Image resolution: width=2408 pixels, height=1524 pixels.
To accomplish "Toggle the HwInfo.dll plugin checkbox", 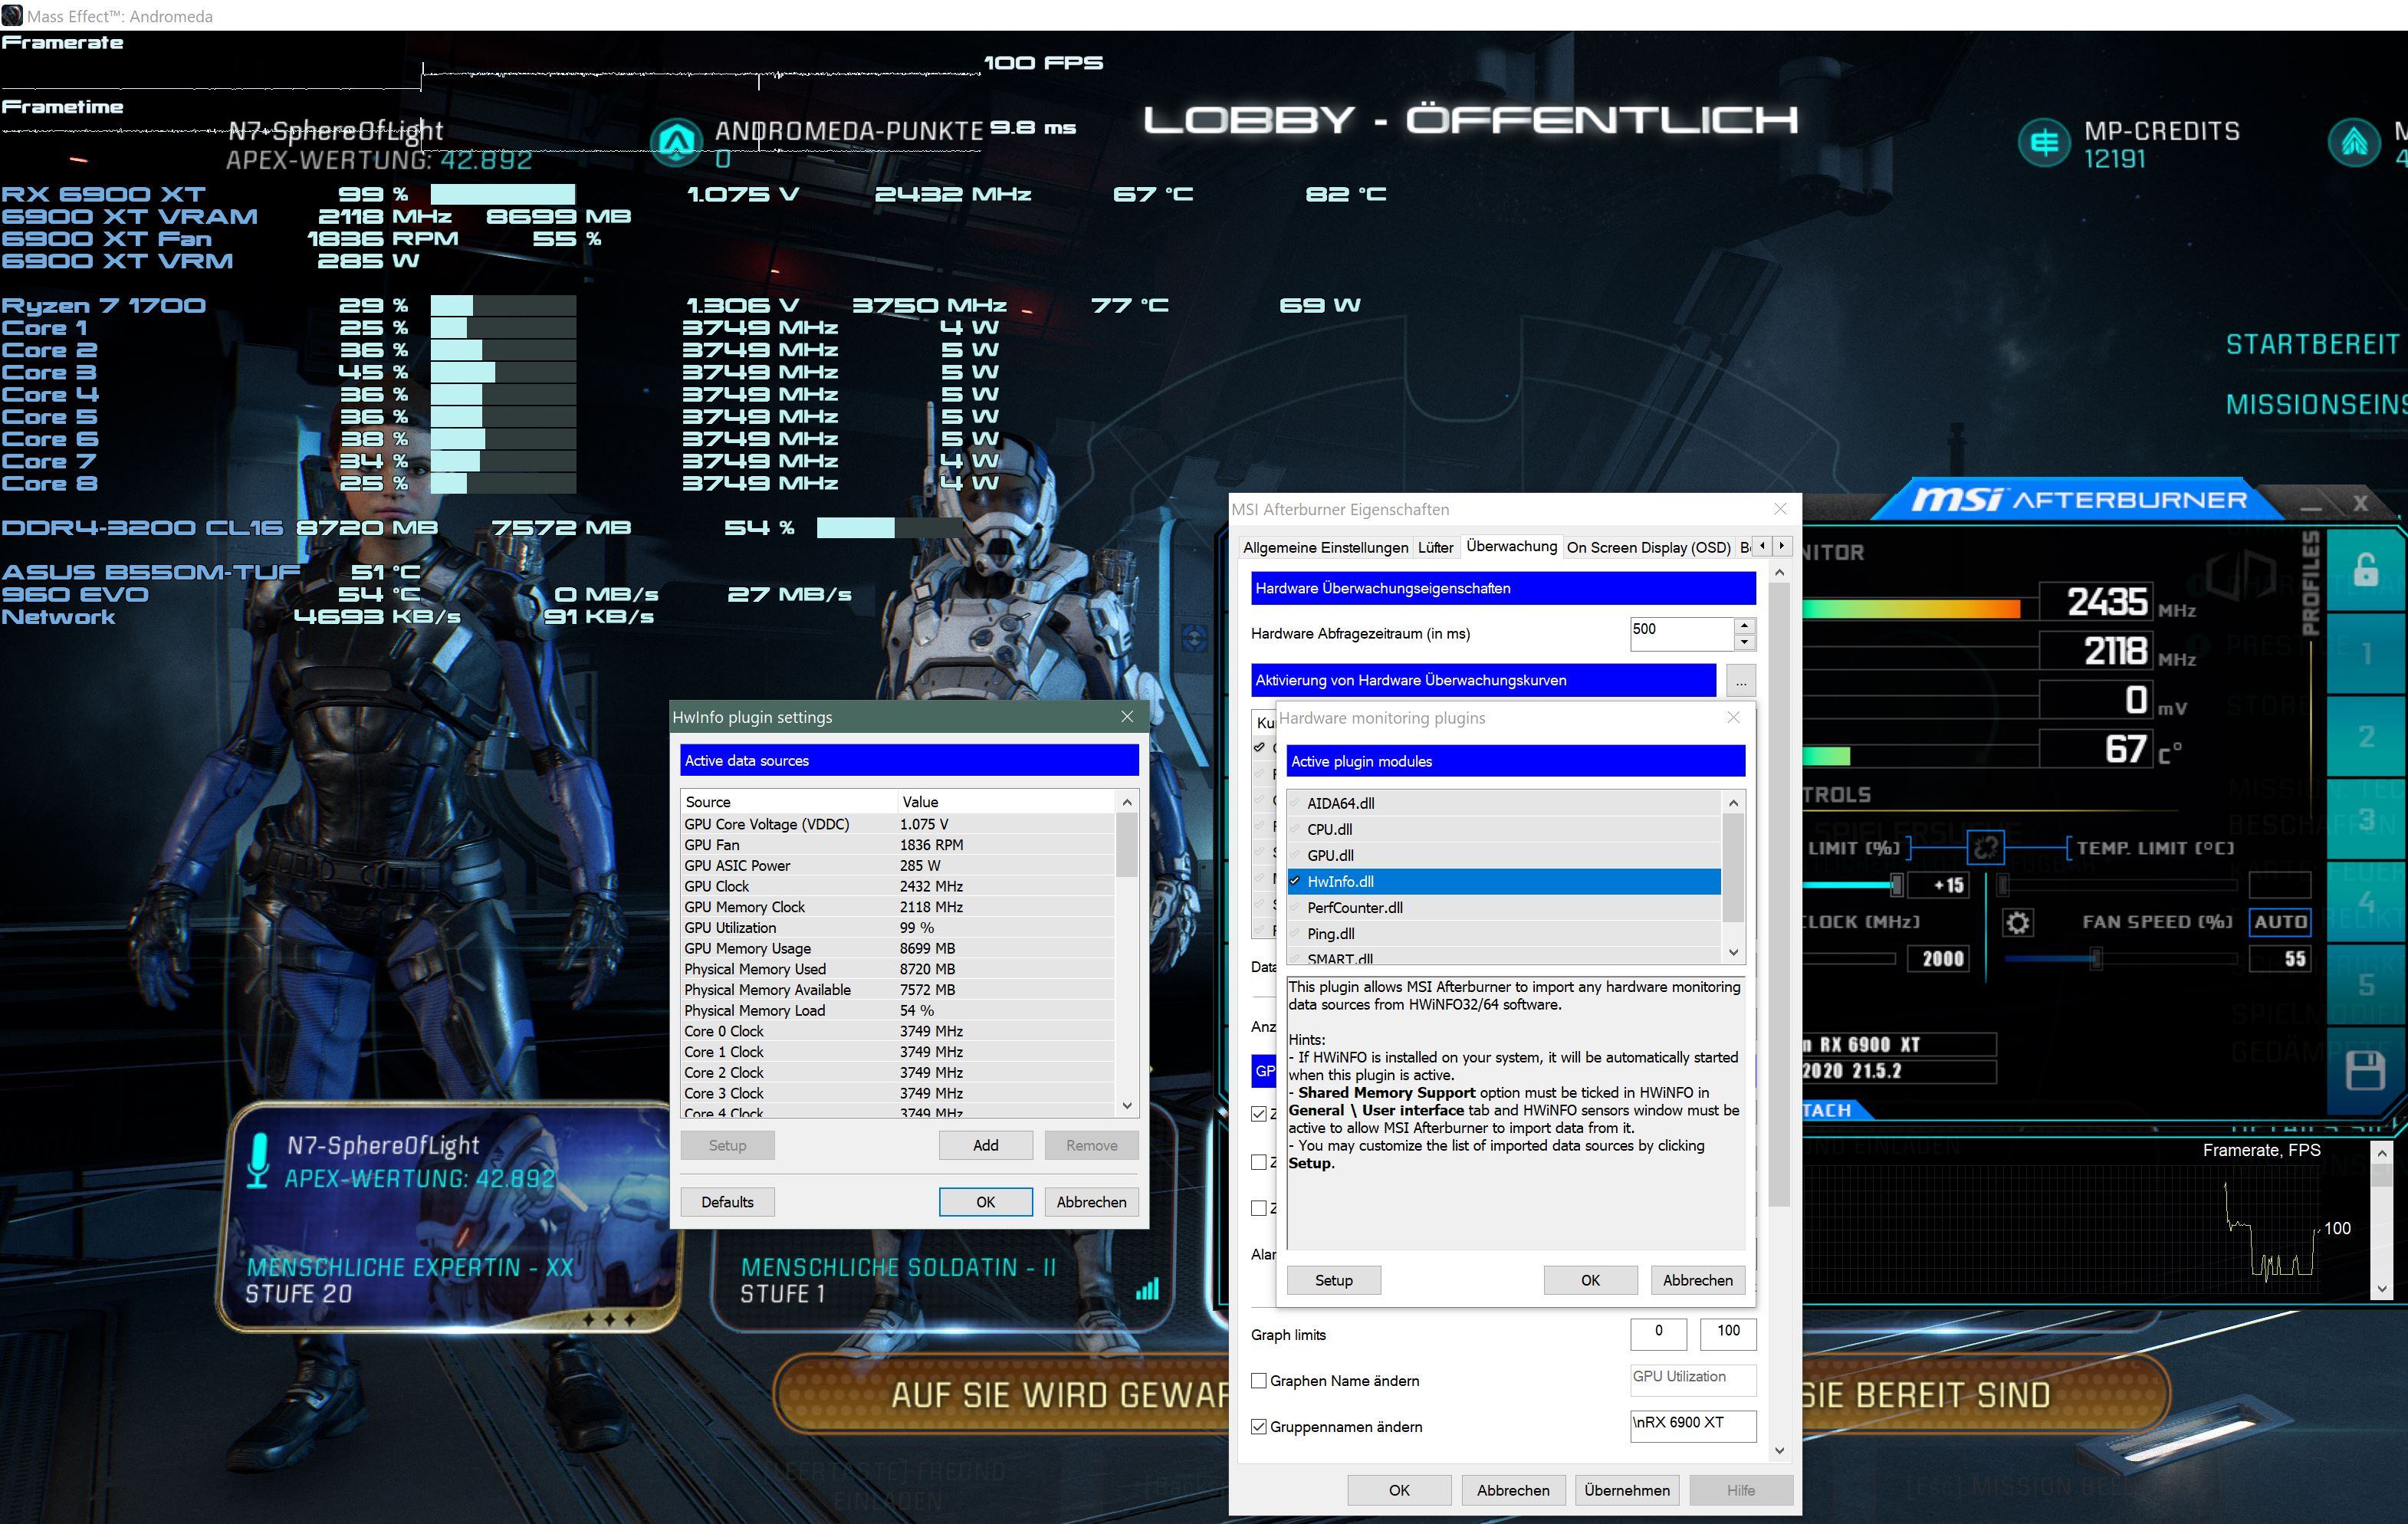I will coord(1295,881).
